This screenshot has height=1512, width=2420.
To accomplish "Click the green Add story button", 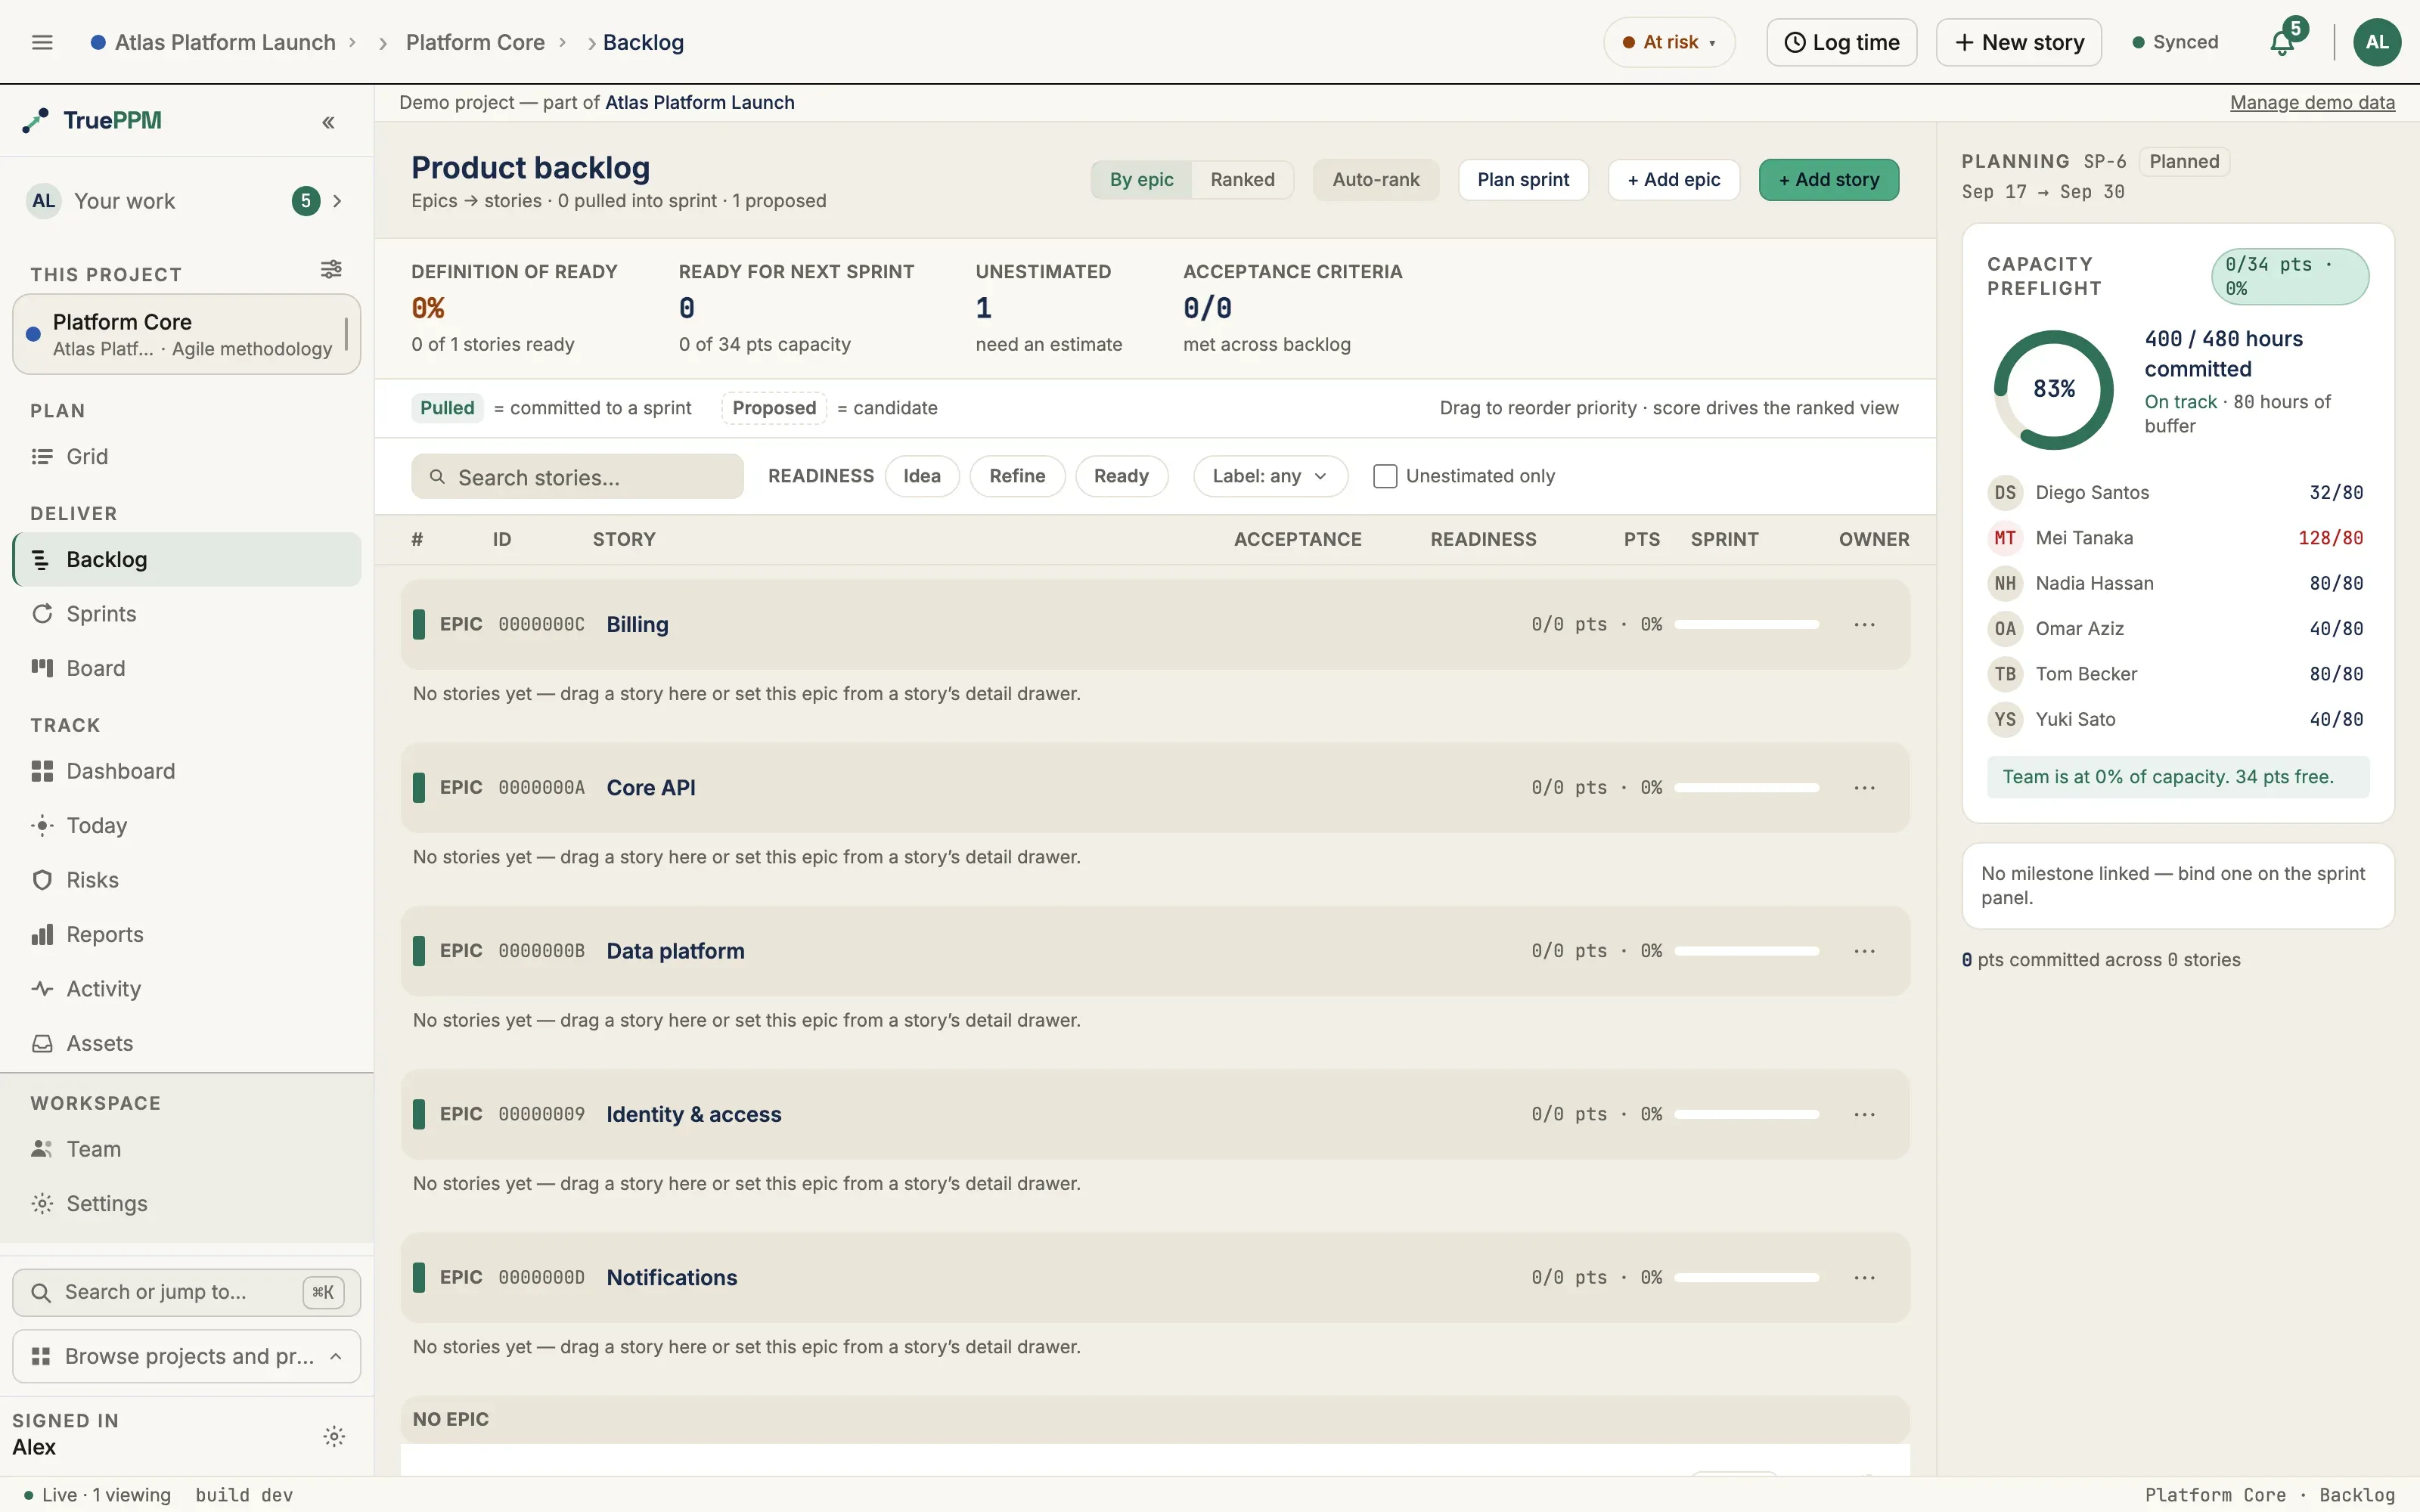I will (x=1829, y=180).
